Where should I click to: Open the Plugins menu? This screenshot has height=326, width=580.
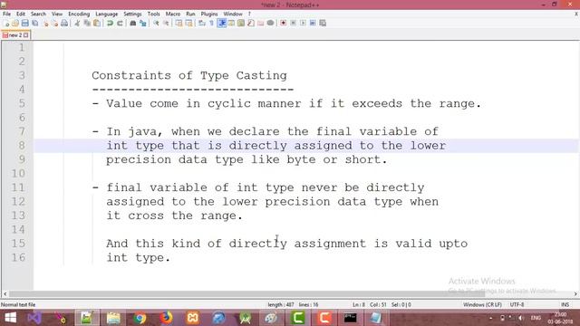(209, 14)
